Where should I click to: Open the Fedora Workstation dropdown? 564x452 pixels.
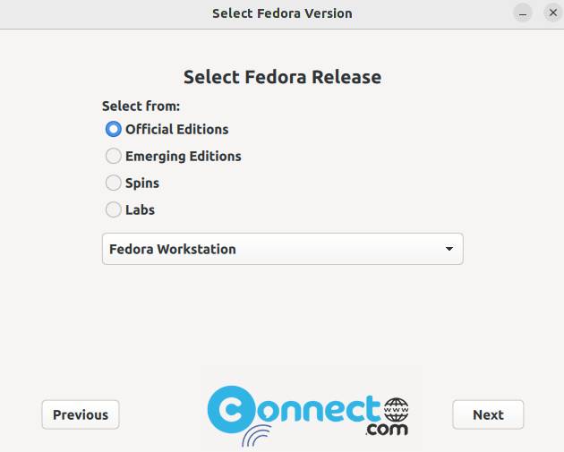(x=282, y=249)
